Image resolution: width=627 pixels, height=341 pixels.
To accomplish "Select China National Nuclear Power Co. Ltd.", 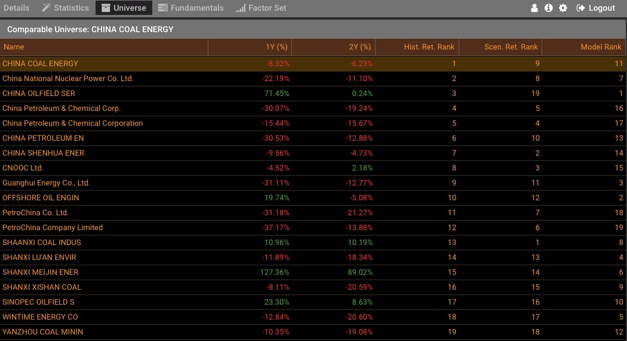I will [x=314, y=79].
